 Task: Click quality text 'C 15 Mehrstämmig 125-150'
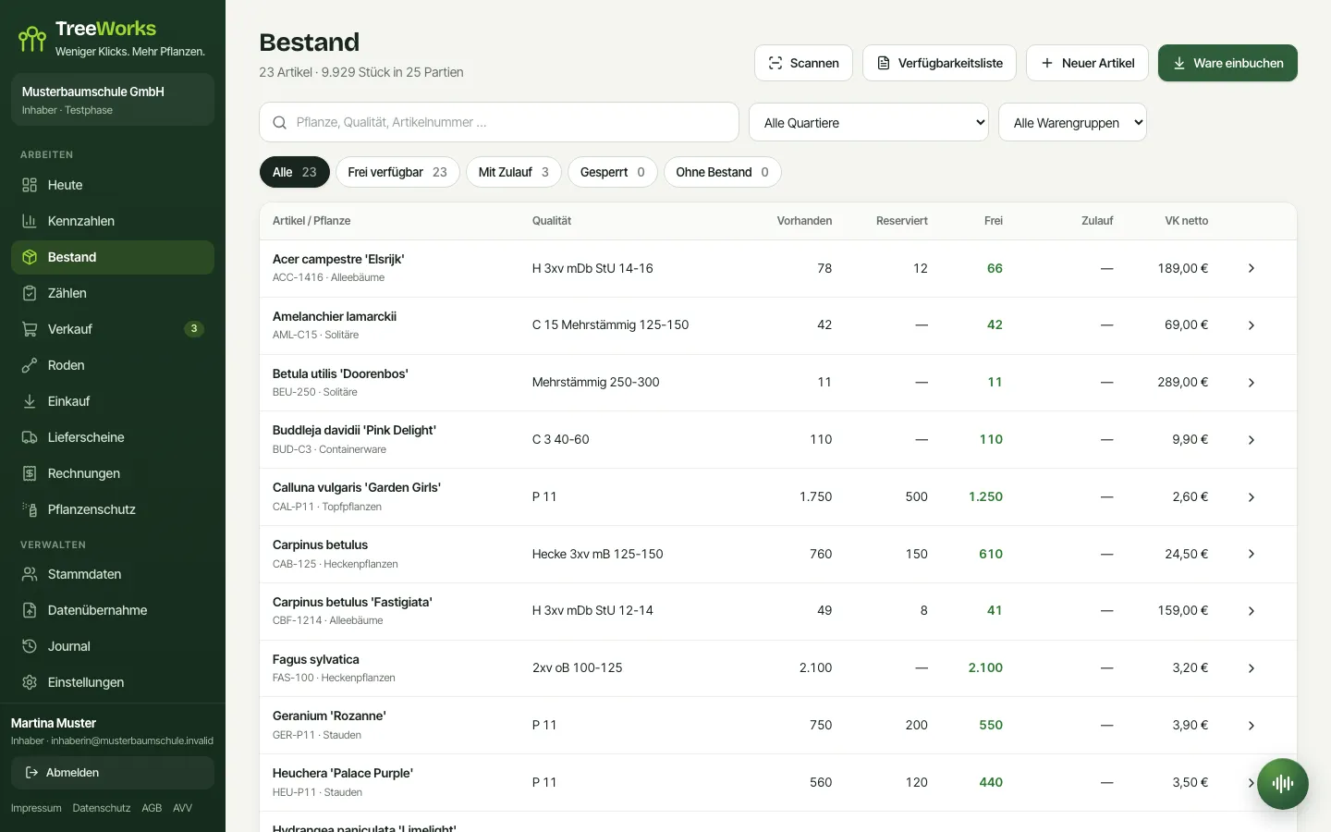610,325
